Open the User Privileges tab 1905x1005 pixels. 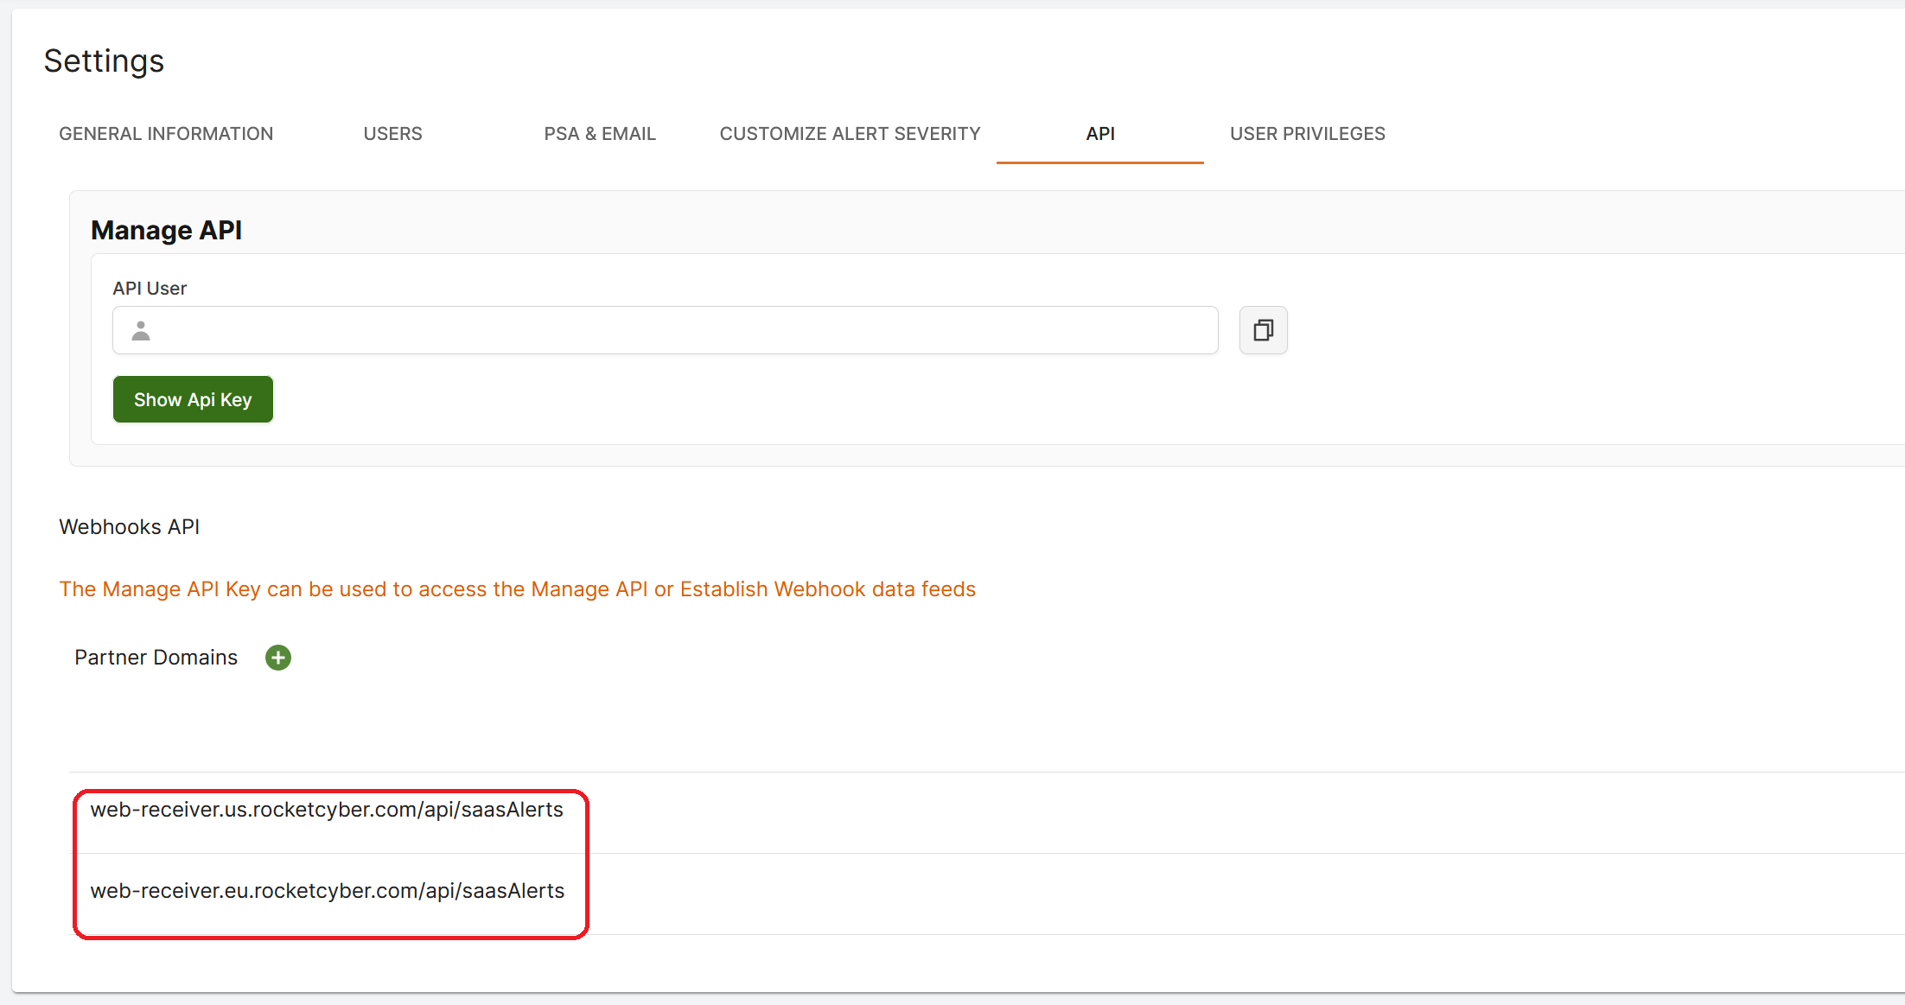[1308, 134]
